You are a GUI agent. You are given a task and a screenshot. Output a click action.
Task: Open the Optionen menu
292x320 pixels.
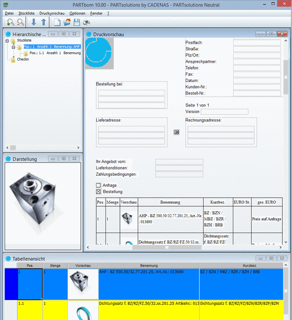(x=77, y=13)
